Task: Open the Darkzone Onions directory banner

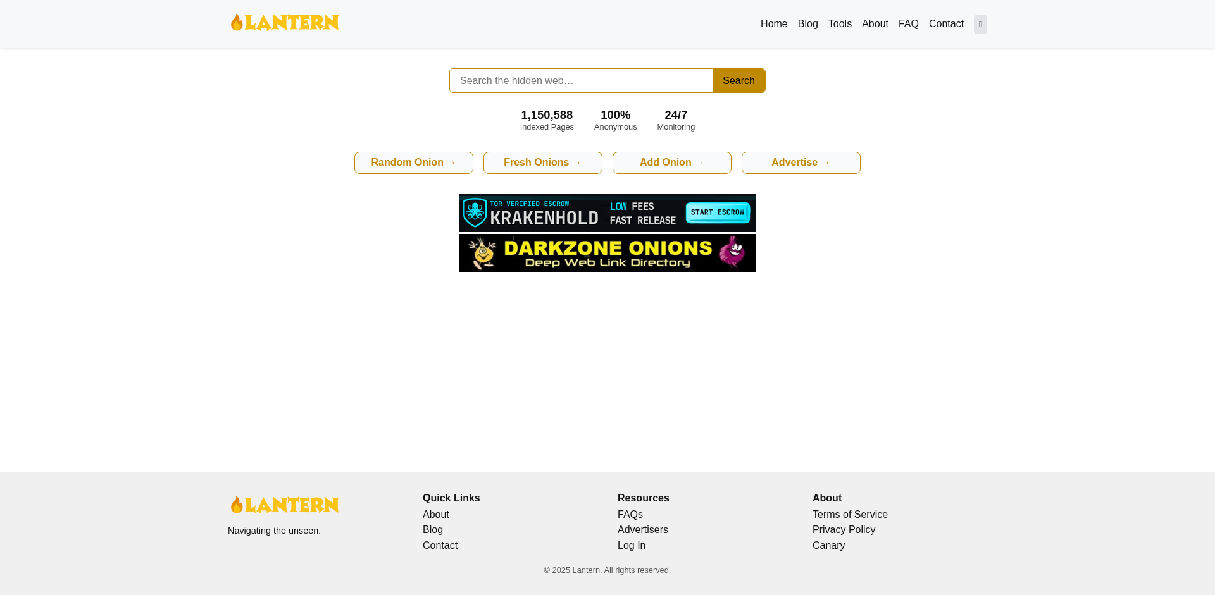Action: tap(607, 253)
